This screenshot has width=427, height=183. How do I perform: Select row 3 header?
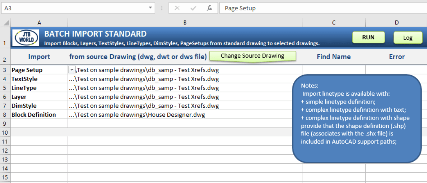[5, 70]
